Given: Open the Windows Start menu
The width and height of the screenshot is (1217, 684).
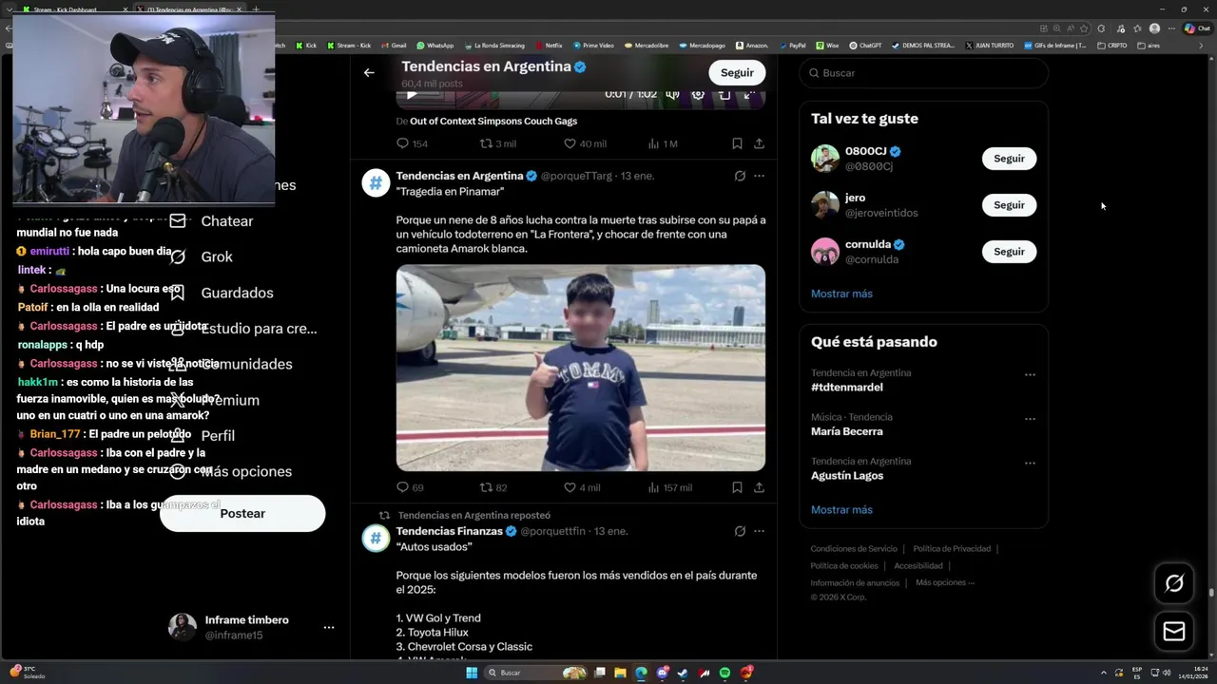Looking at the screenshot, I should (x=472, y=673).
